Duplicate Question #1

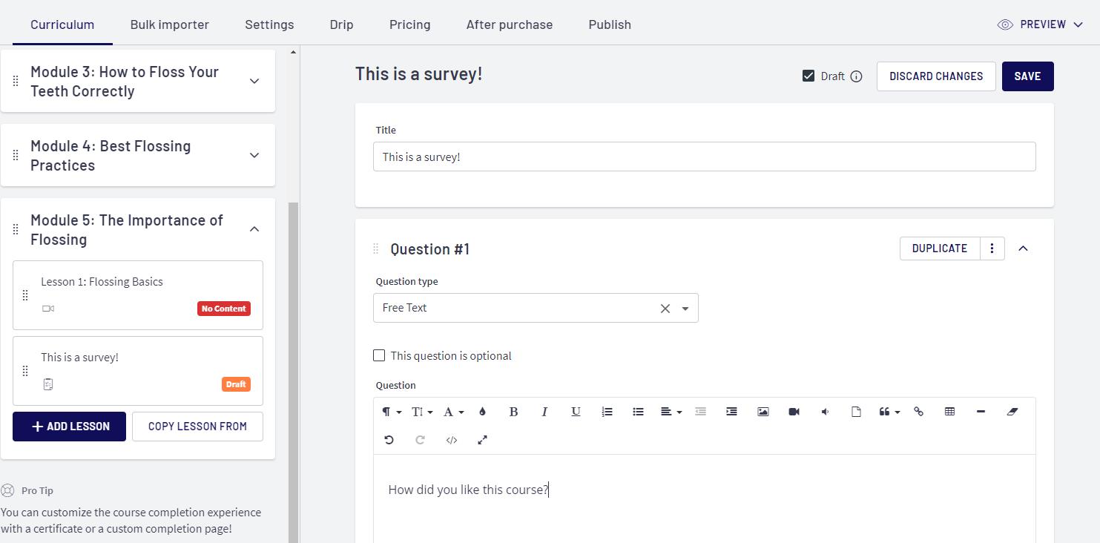pos(940,249)
